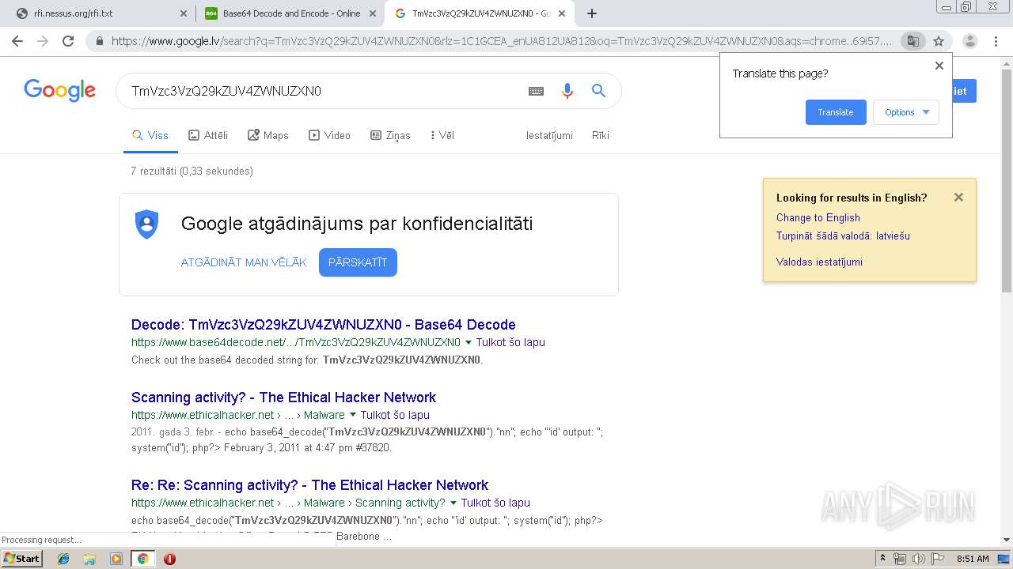
Task: Open the Chrome profile avatar icon
Action: click(x=969, y=41)
